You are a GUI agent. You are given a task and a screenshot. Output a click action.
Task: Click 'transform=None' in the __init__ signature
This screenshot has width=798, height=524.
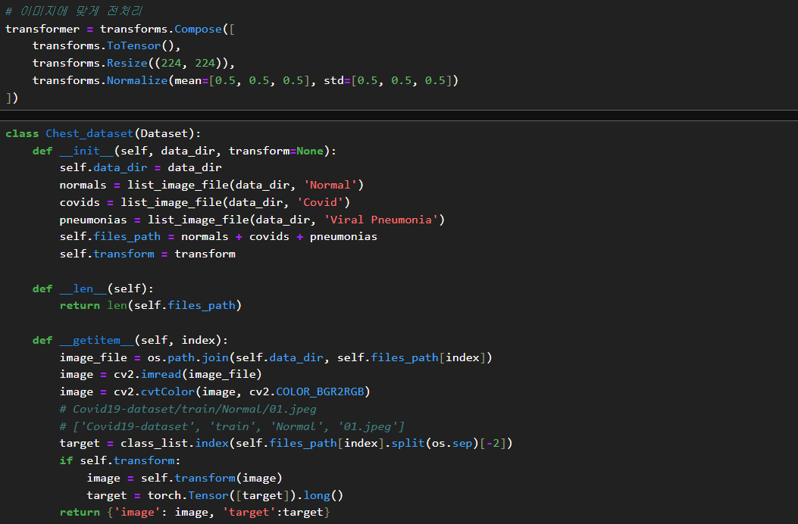(x=276, y=151)
